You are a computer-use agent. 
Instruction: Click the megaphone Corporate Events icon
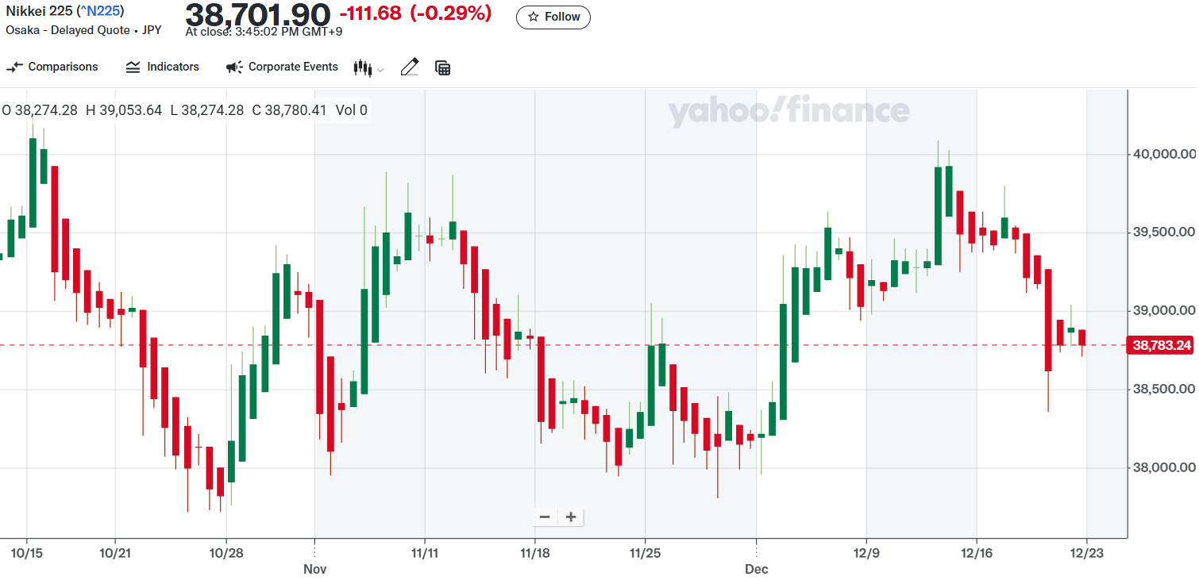tap(234, 67)
